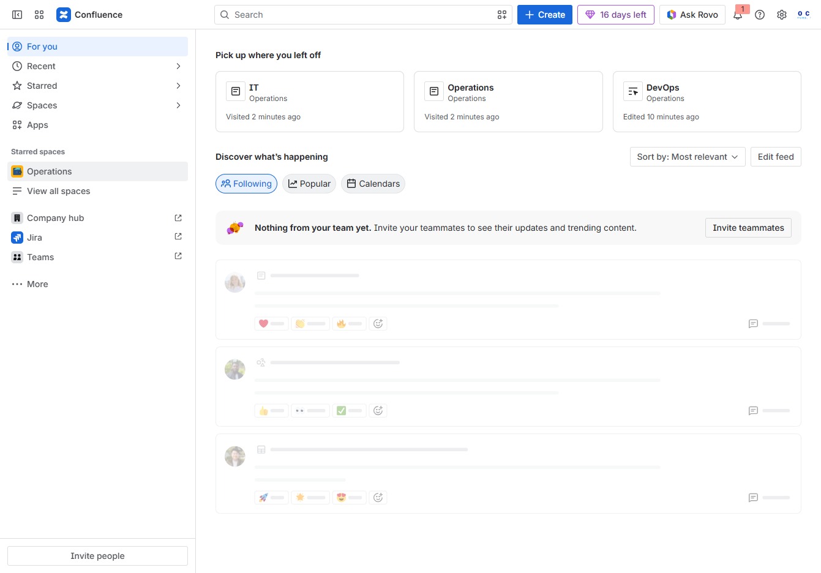821x573 pixels.
Task: Select the Following feed tab
Action: click(246, 184)
